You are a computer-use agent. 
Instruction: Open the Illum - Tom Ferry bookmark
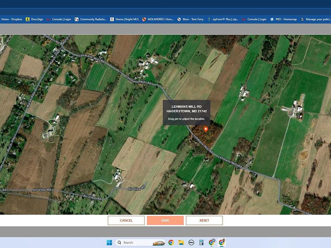coord(190,19)
